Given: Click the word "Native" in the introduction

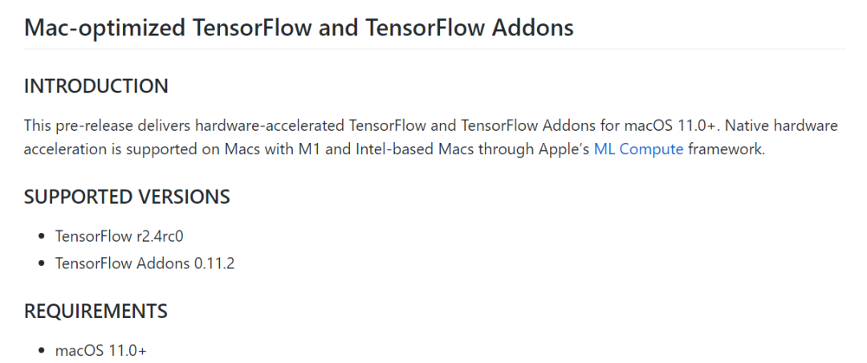Looking at the screenshot, I should pos(749,126).
